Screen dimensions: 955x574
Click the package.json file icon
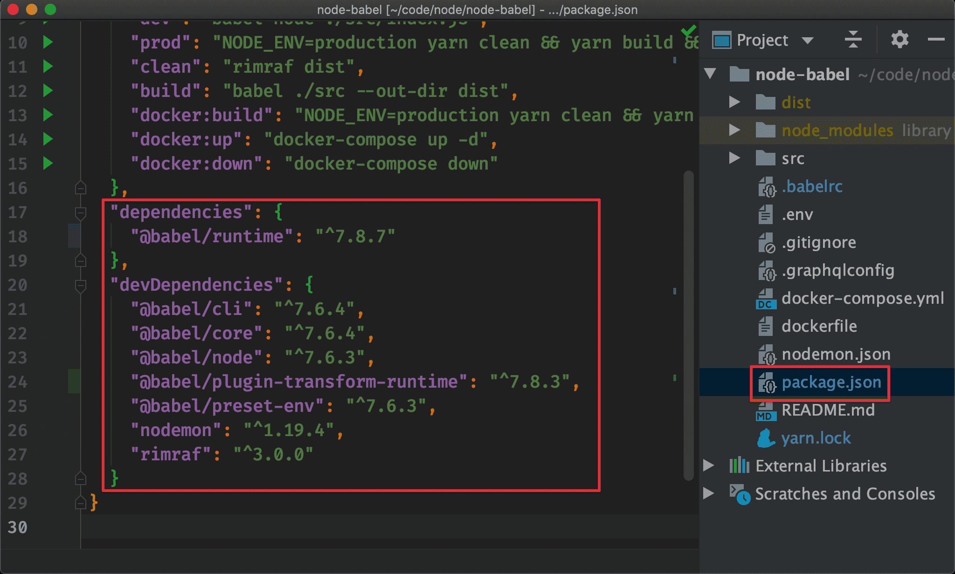point(764,381)
